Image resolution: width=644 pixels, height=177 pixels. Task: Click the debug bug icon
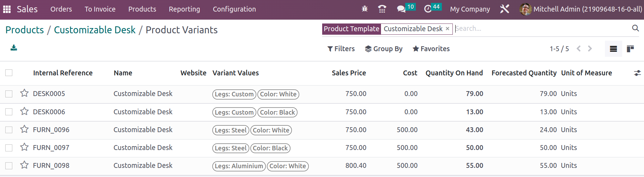365,9
